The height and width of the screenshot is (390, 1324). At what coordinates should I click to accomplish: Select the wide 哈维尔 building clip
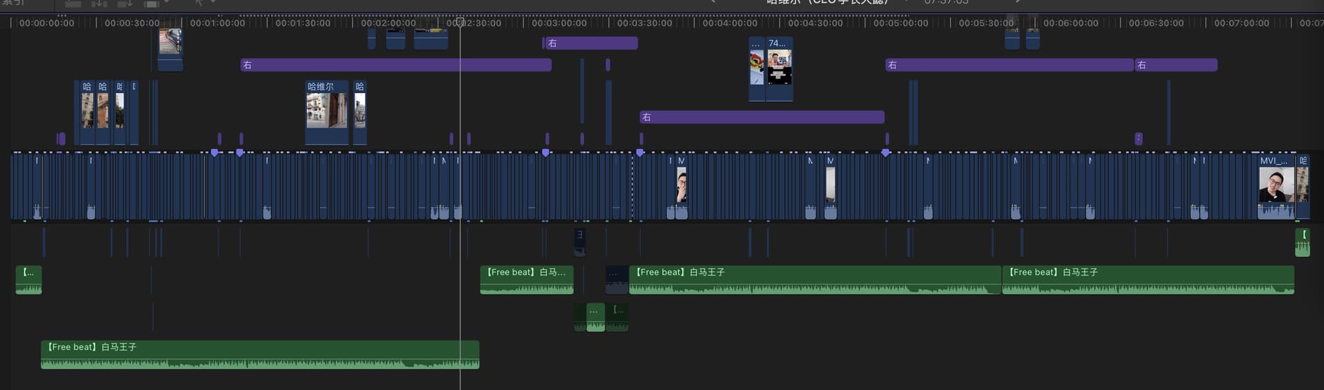(x=326, y=110)
